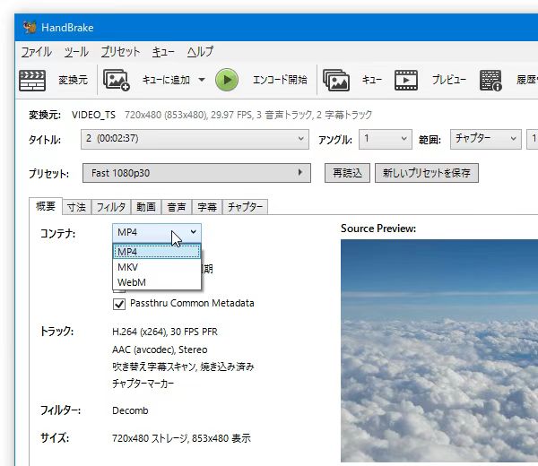Click the HandBrake app logo icon
538x466 pixels.
tap(30, 28)
